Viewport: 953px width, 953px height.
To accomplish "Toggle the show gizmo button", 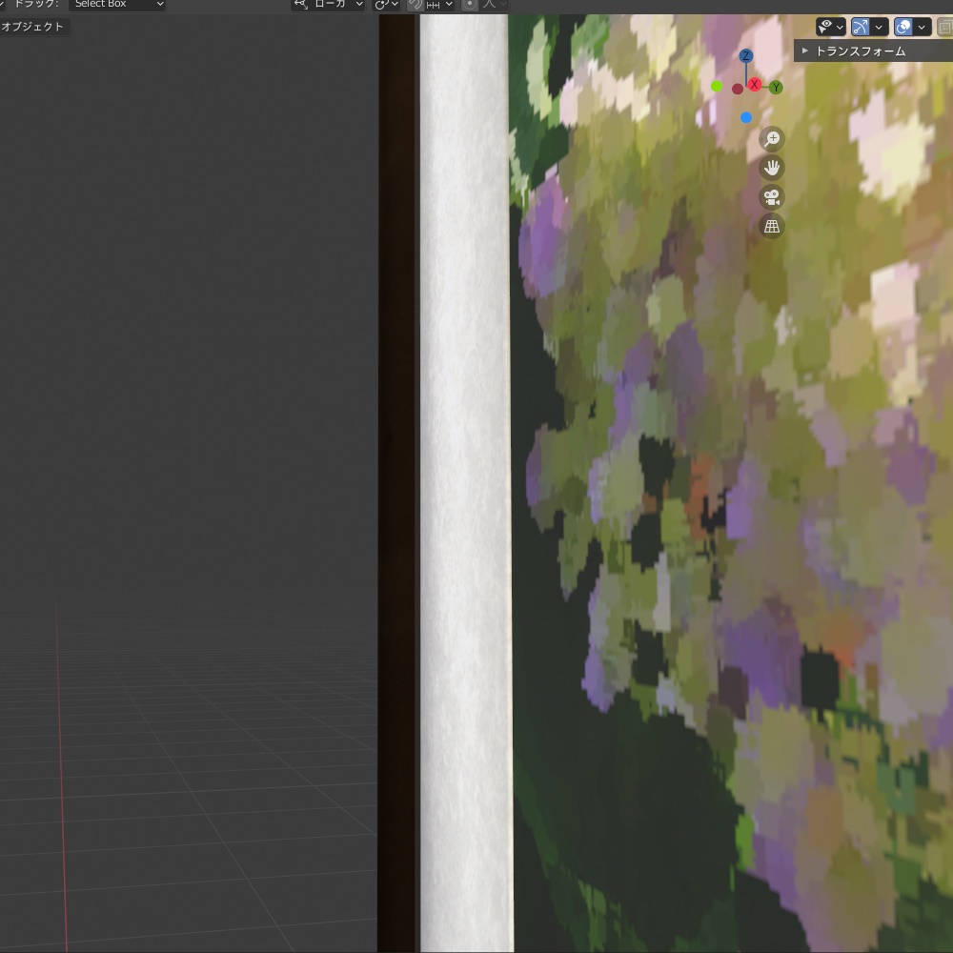I will click(860, 27).
